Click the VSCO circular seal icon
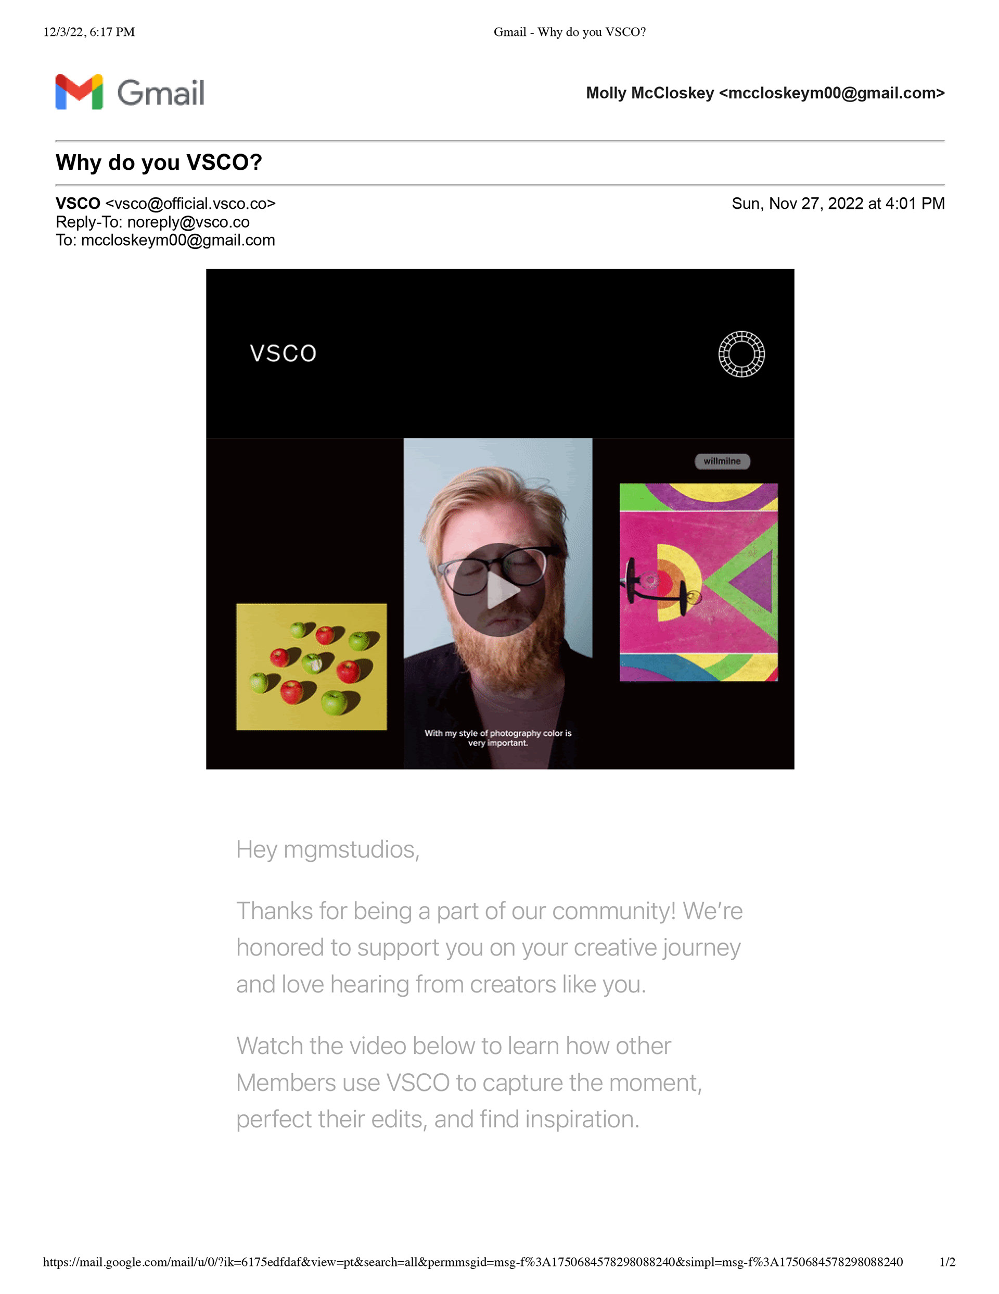This screenshot has width=999, height=1294. click(x=741, y=354)
